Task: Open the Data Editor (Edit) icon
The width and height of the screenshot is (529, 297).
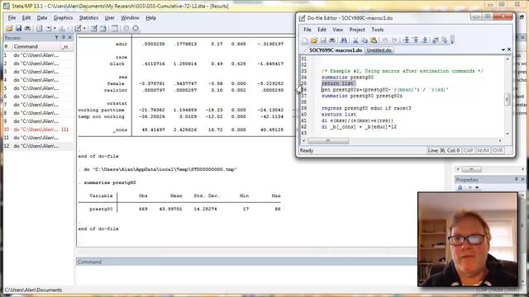Action: tap(93, 29)
